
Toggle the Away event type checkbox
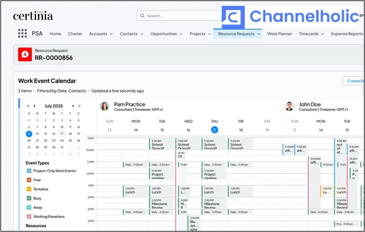29,207
